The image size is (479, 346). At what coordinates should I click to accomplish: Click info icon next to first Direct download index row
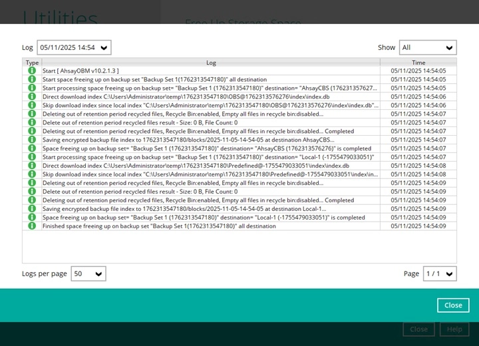click(31, 96)
